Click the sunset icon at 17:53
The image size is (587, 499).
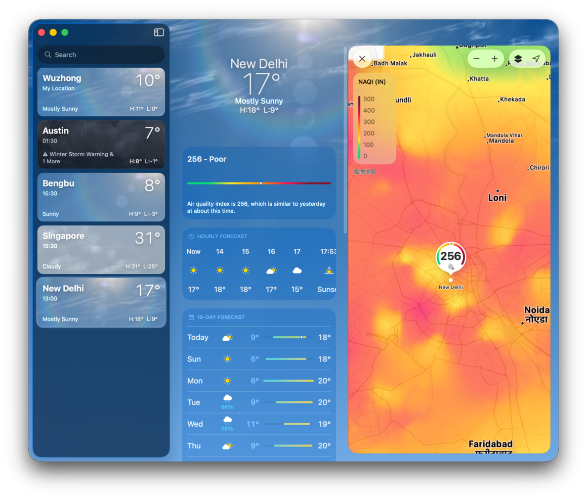(328, 270)
